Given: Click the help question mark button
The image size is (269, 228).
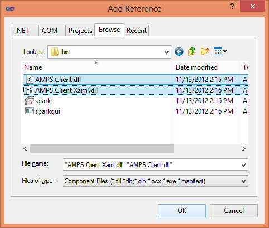Looking at the screenshot, I should click(232, 7).
